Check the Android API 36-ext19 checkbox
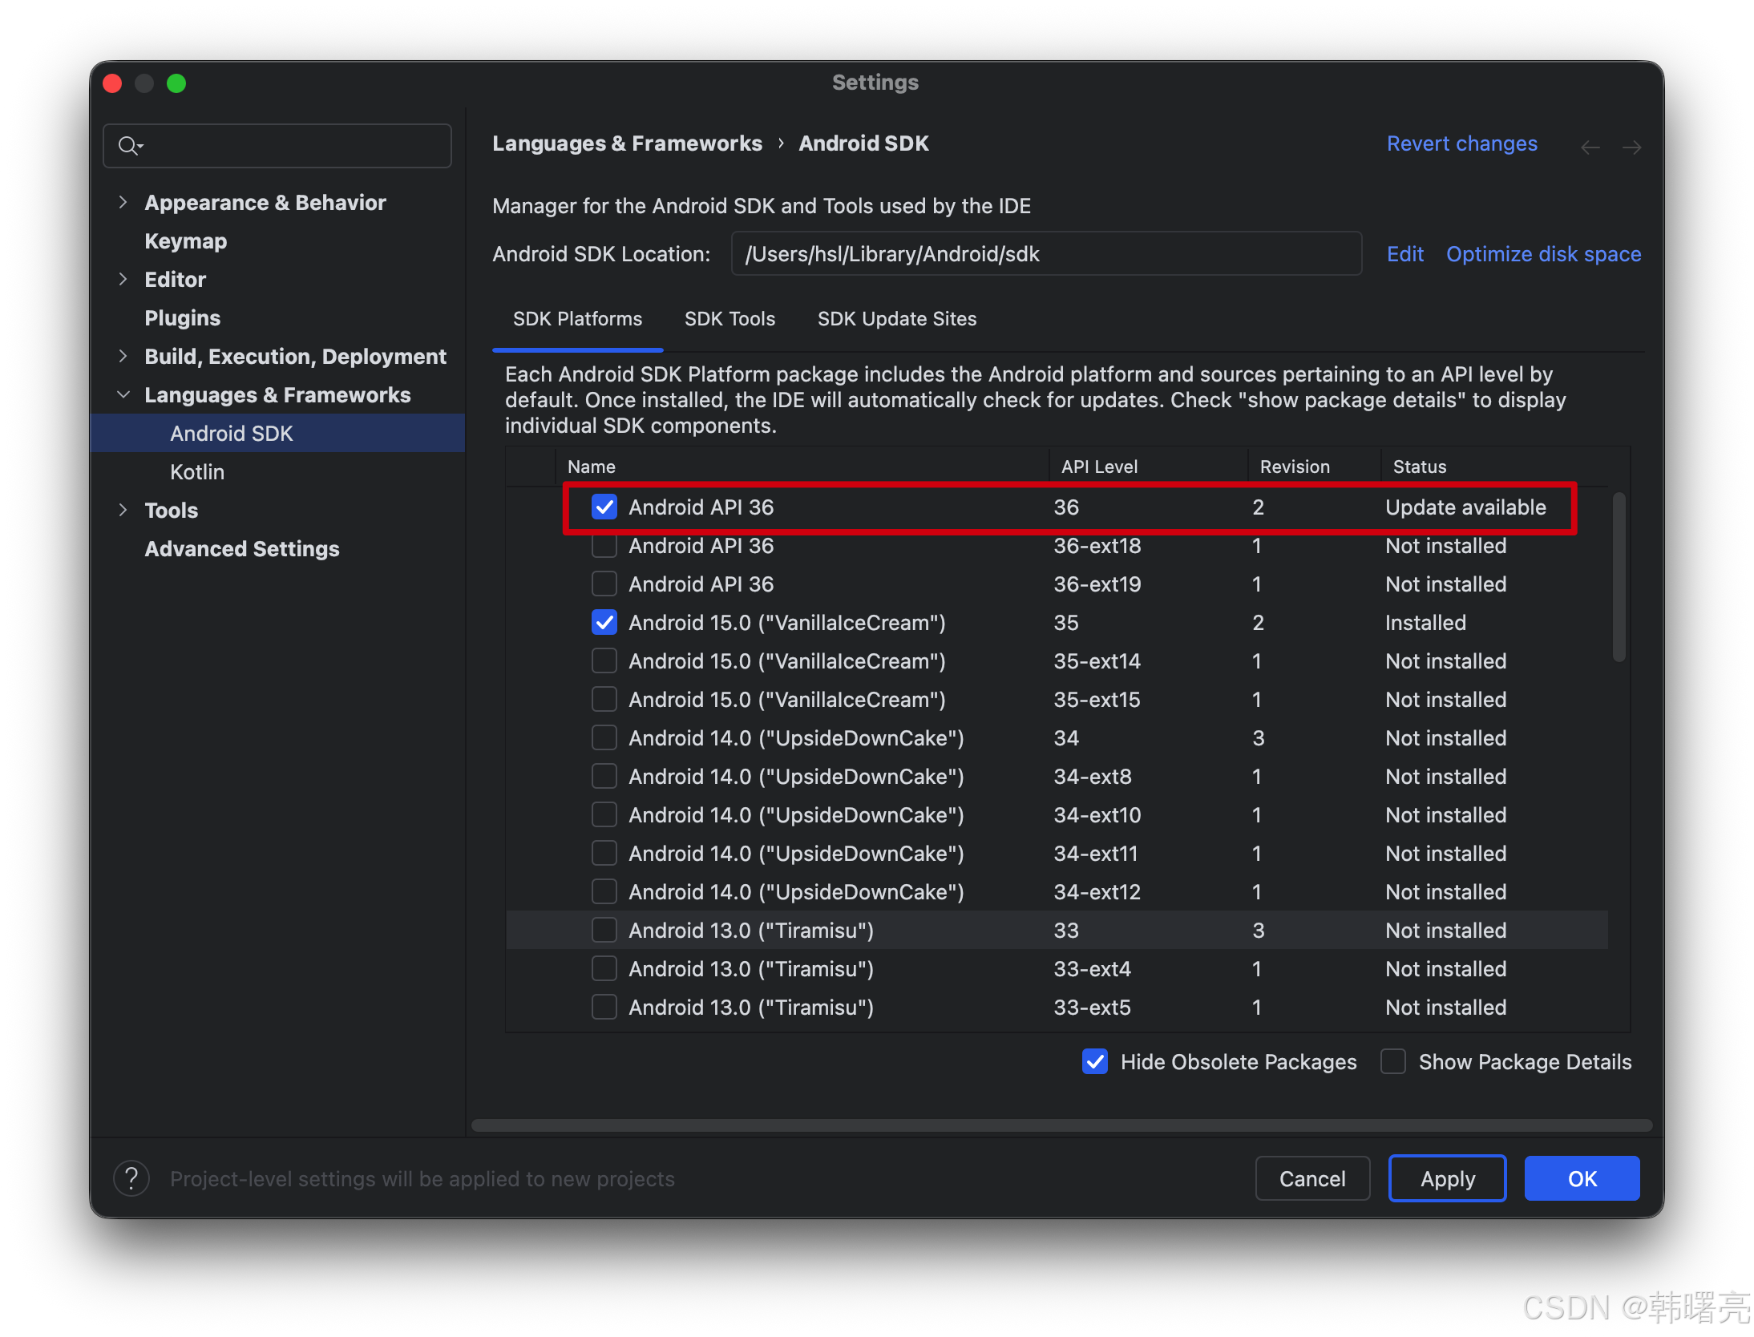The image size is (1754, 1337). click(x=604, y=584)
